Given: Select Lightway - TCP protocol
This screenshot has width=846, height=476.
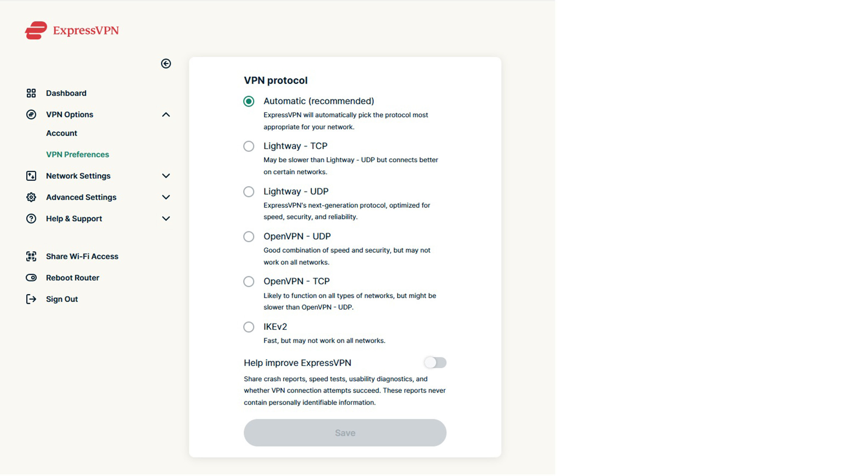Looking at the screenshot, I should coord(249,146).
